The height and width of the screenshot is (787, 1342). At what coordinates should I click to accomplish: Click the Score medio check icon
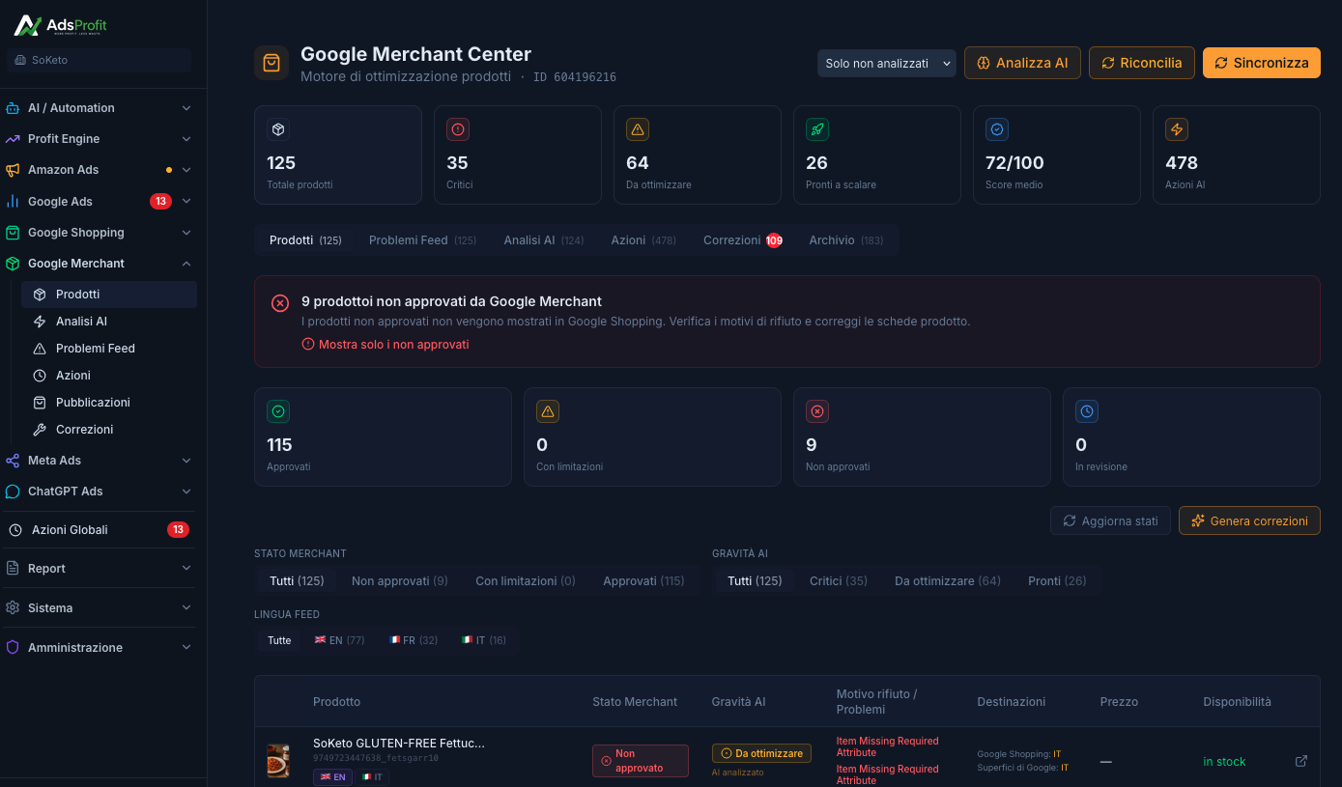coord(997,129)
